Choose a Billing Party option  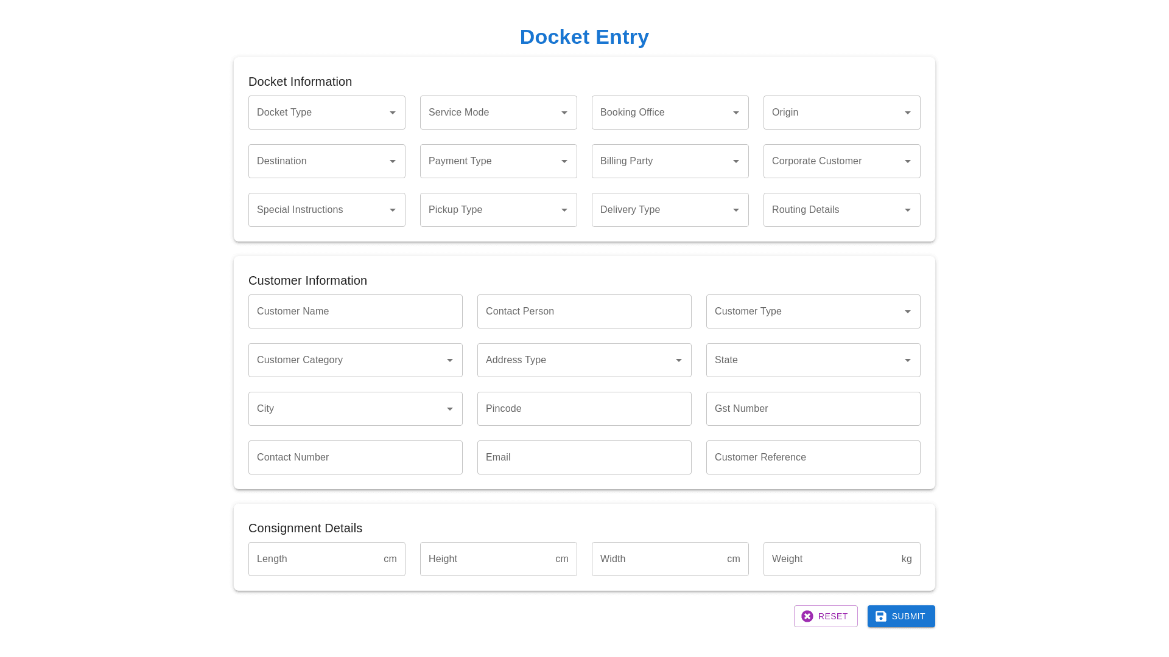coord(670,161)
